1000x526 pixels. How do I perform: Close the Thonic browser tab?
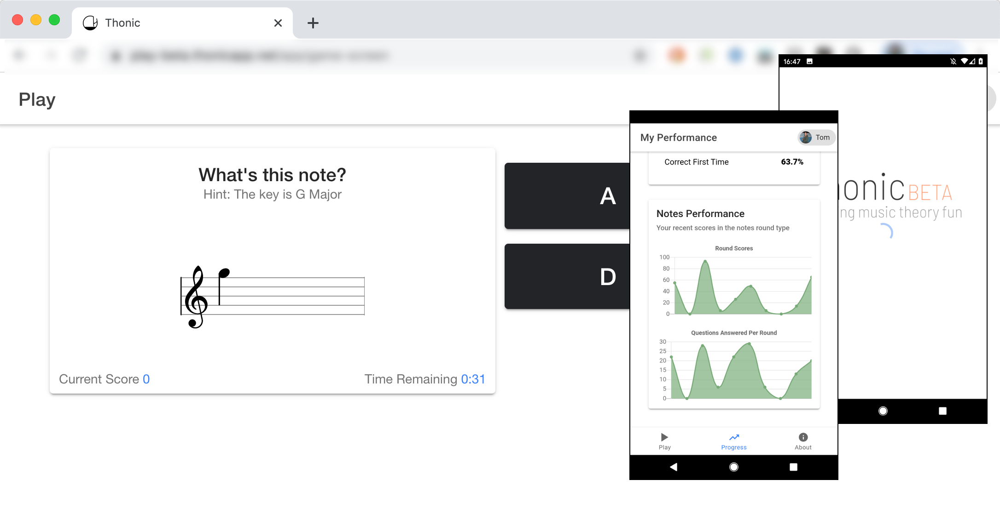[278, 23]
